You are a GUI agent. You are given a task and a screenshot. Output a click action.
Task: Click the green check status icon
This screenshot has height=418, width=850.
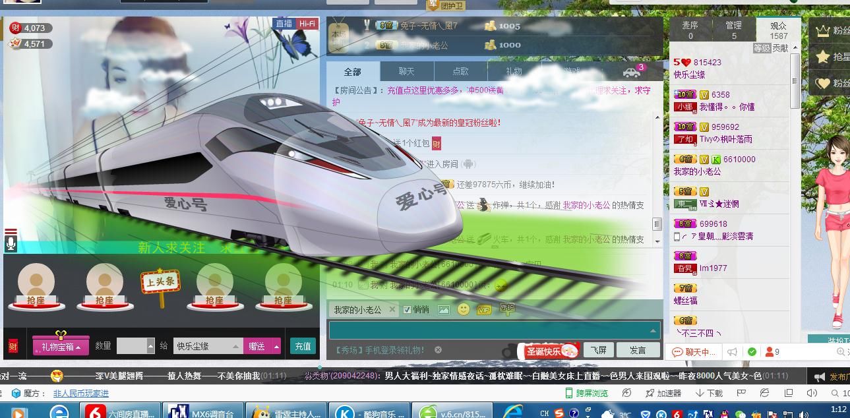point(752,352)
